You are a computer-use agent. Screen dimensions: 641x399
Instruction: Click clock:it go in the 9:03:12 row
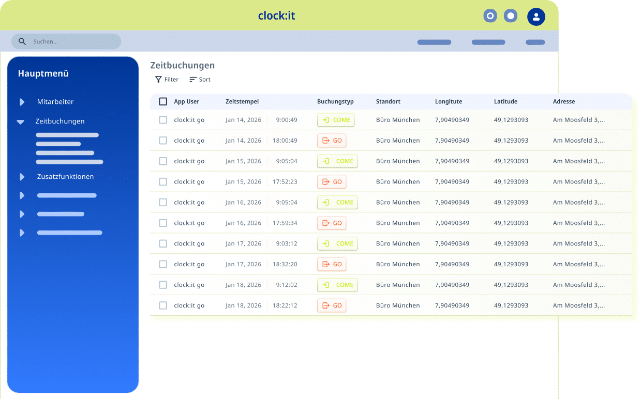click(x=189, y=243)
